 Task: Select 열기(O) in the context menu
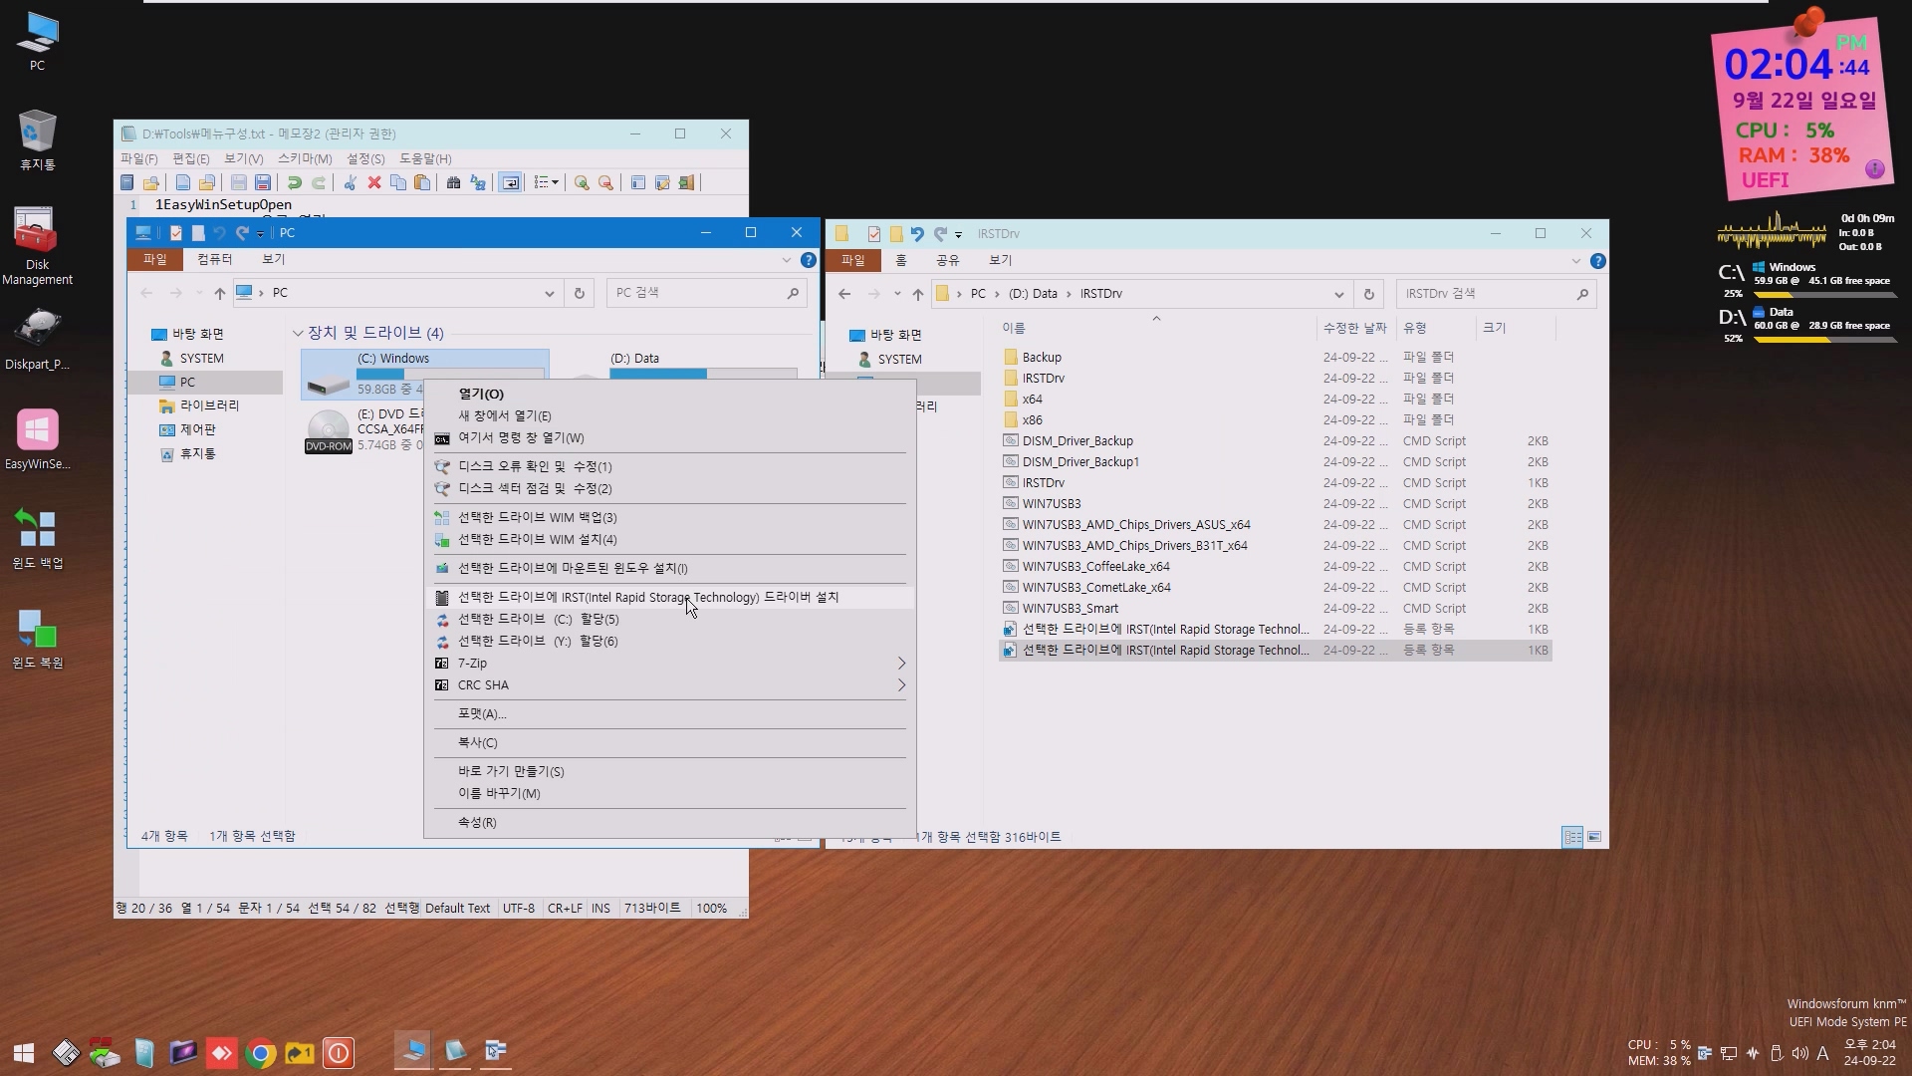669,394
